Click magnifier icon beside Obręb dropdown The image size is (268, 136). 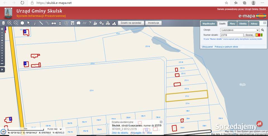pos(262,30)
